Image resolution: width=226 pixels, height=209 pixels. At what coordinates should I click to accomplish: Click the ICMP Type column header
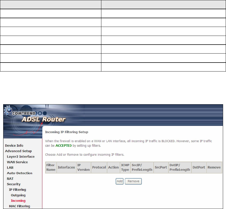[x=125, y=167]
